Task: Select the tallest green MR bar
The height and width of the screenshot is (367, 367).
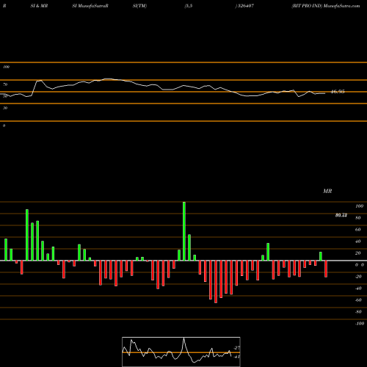Action: (x=184, y=231)
